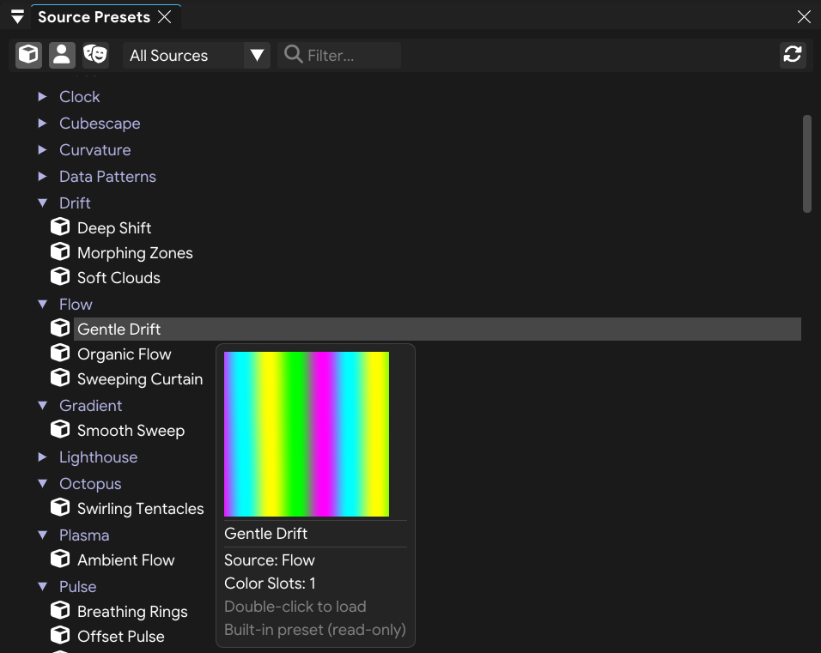Click the Soft Clouds preset cube icon
Screen dimensions: 821x653
60,276
